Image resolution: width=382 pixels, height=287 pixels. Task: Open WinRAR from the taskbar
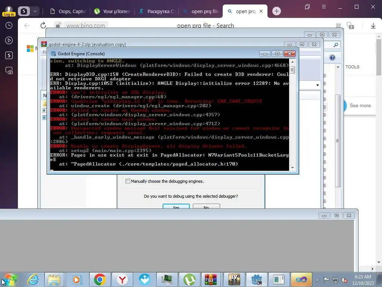(x=211, y=280)
